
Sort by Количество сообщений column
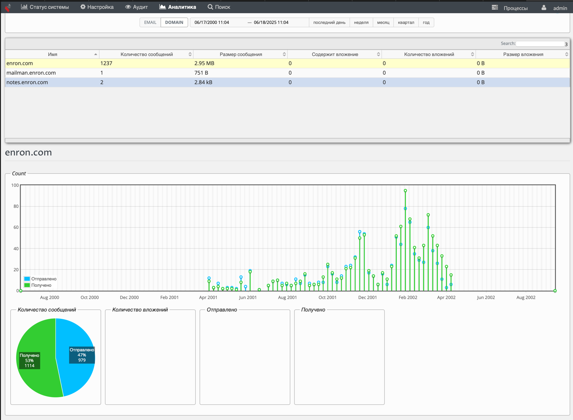[146, 54]
